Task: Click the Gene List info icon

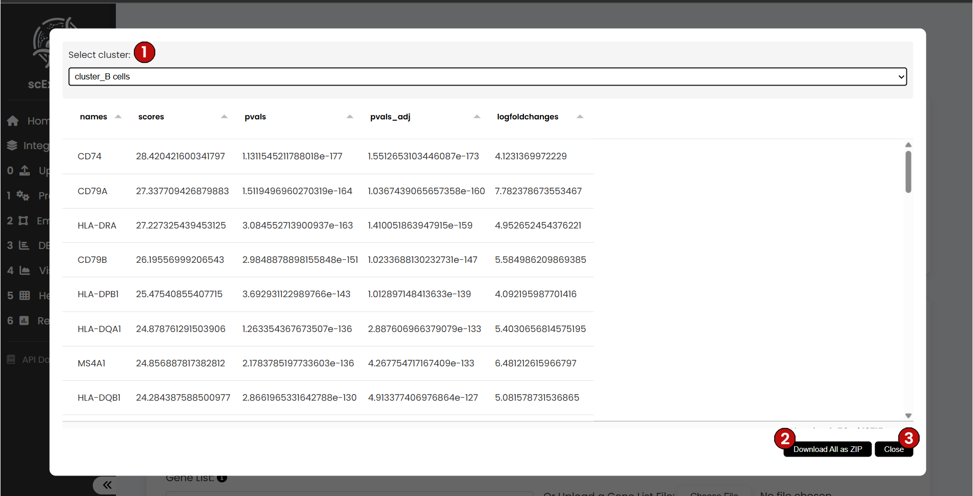Action: click(x=221, y=478)
